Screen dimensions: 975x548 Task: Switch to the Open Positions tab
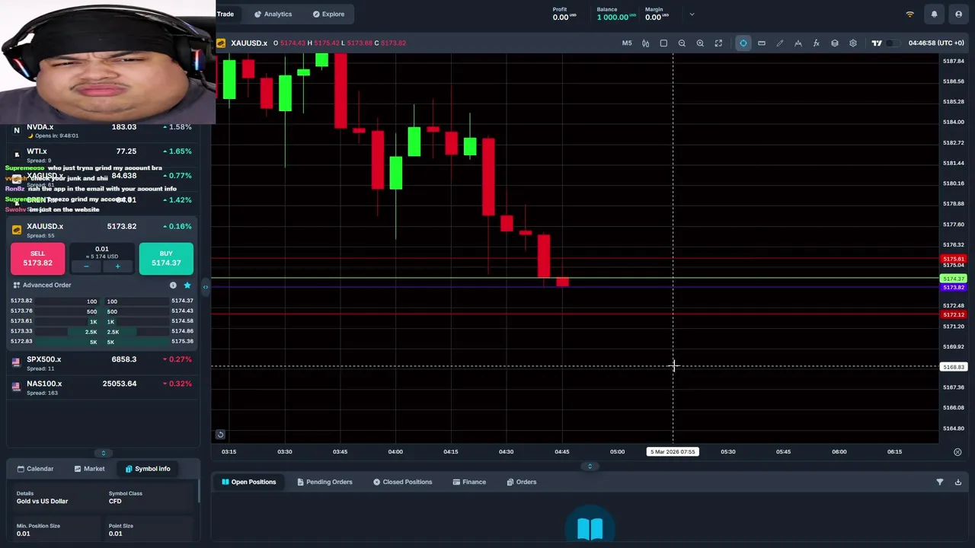248,482
